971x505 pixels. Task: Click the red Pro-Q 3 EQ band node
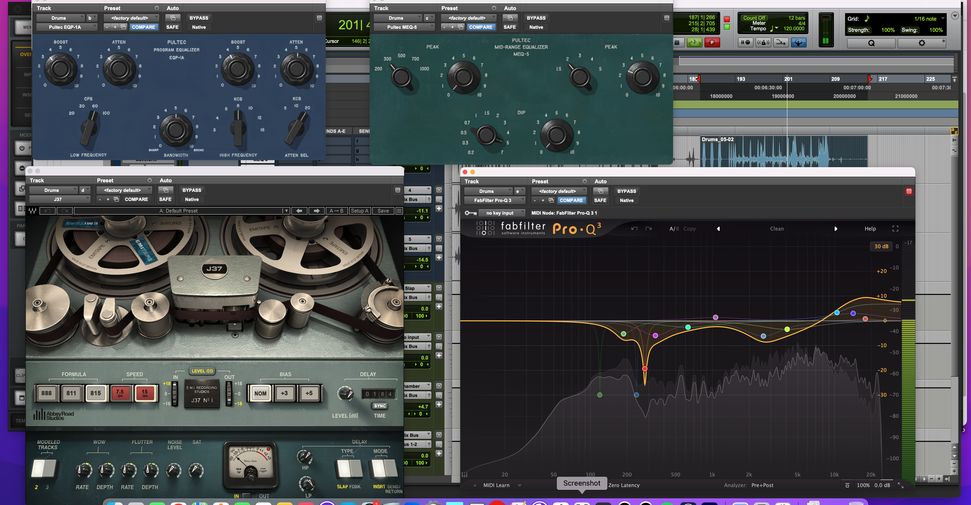click(x=645, y=368)
